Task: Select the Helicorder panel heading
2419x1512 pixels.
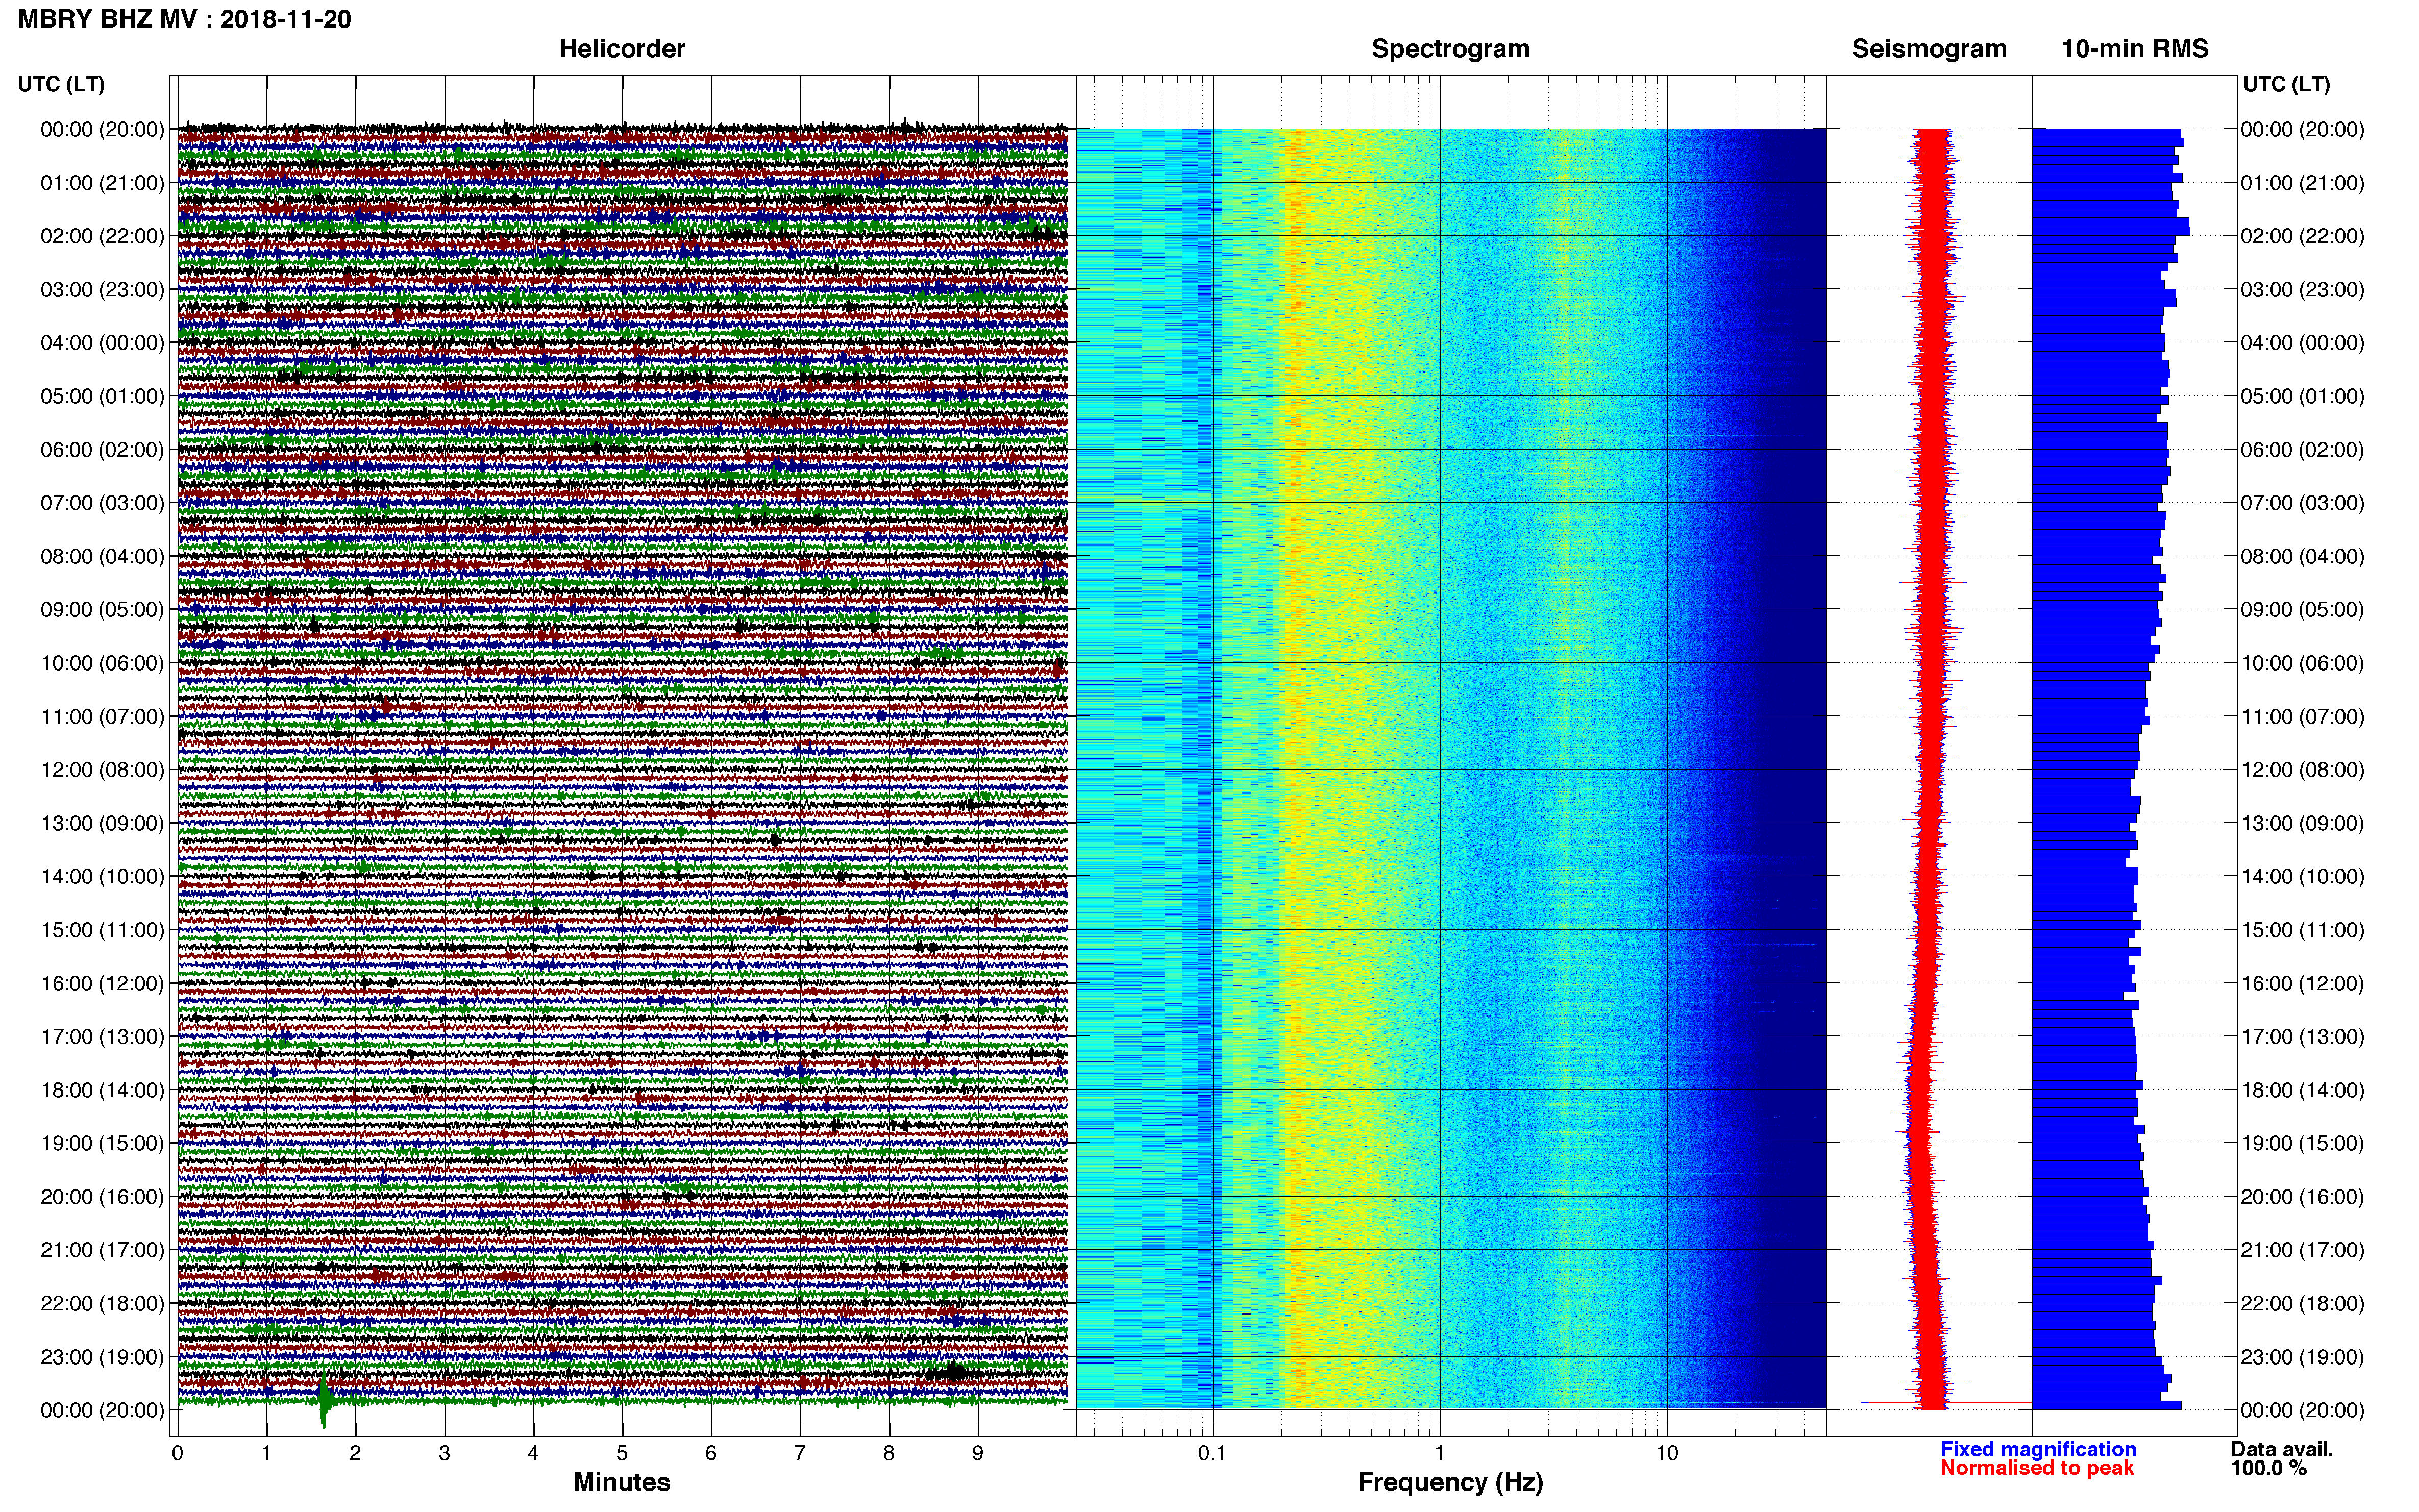Action: point(622,49)
